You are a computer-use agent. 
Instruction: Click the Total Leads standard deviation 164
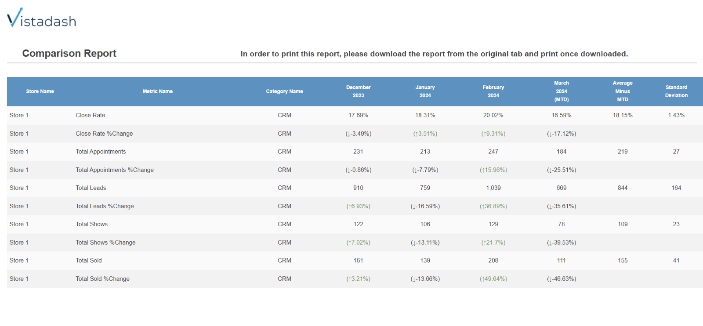tap(676, 188)
